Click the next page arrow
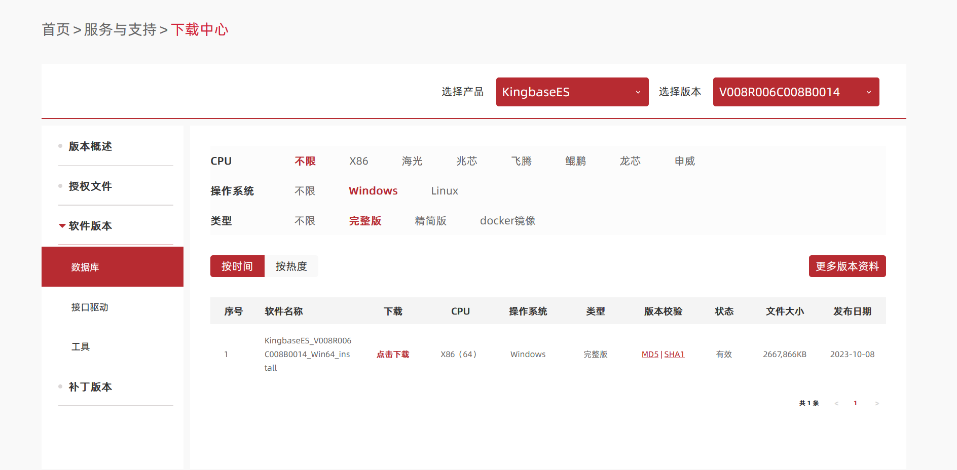 point(877,404)
